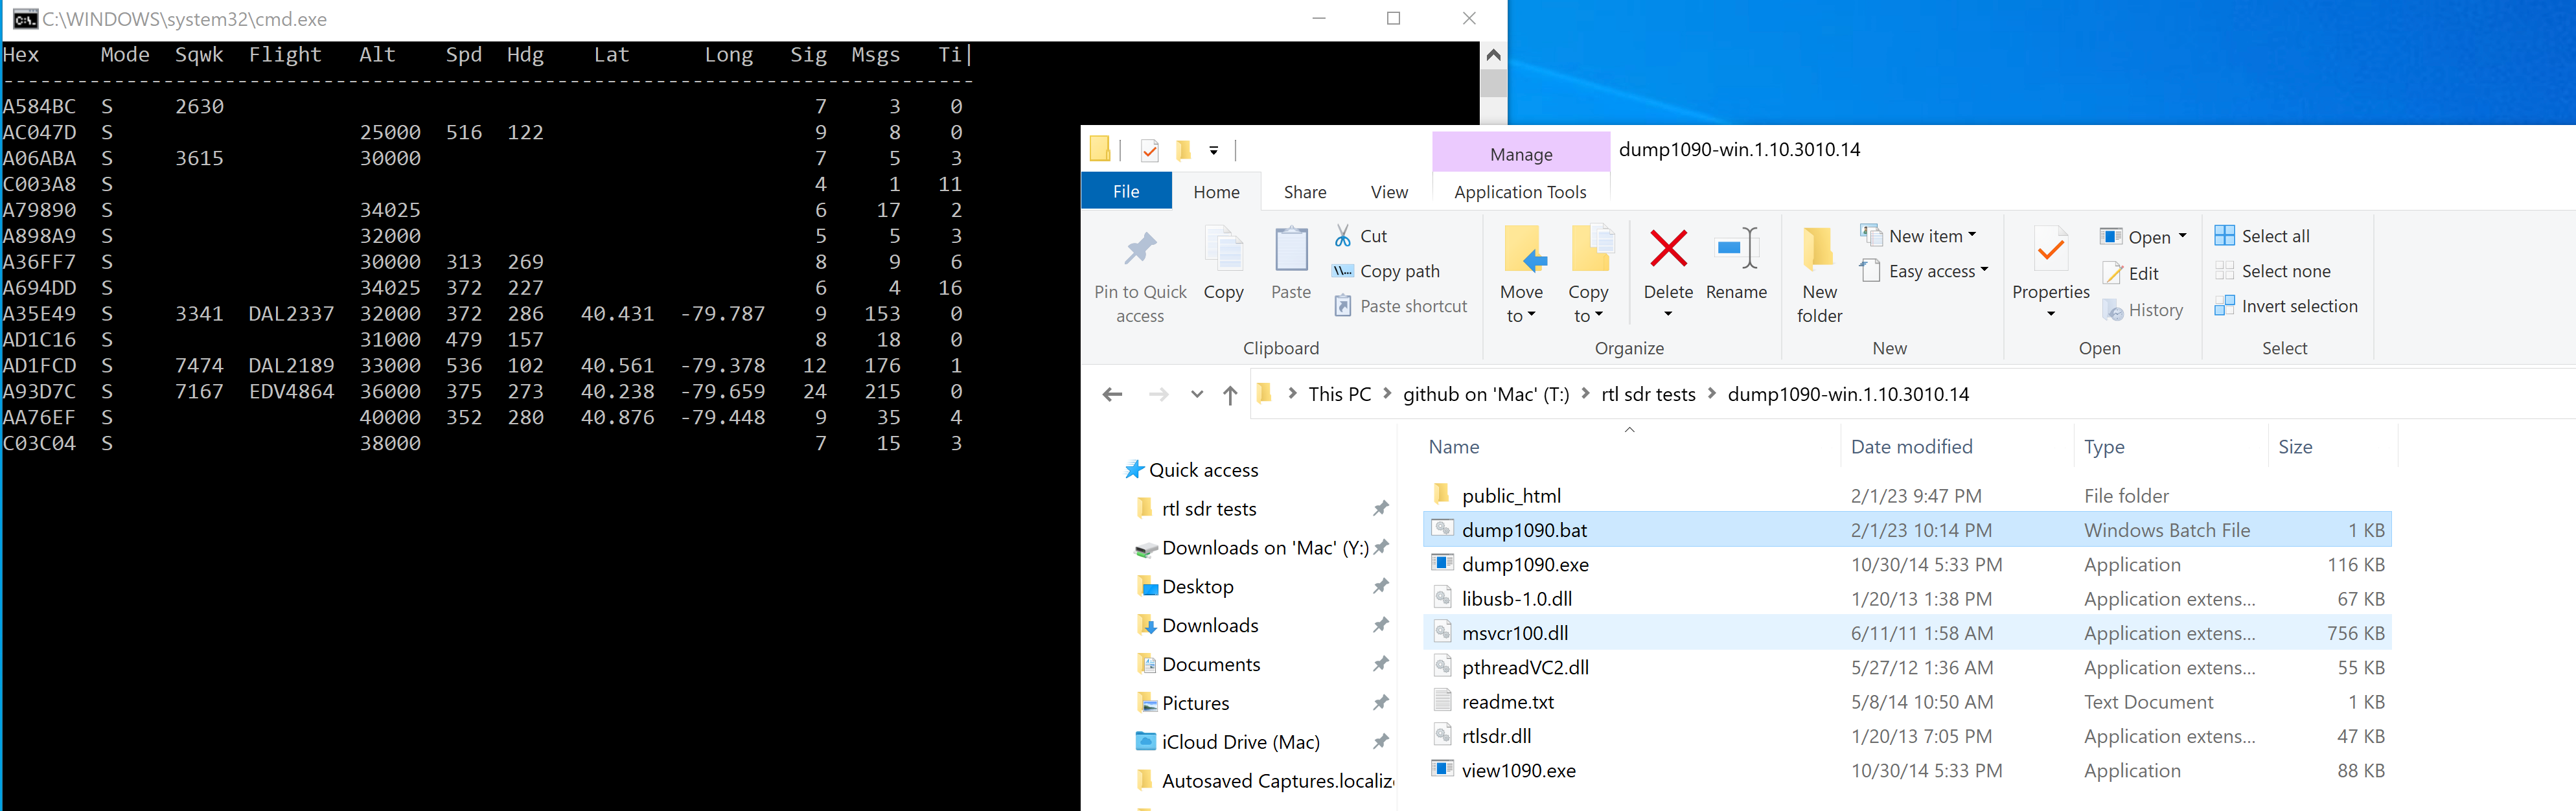Click the Pin to Quick access icon

click(x=1140, y=250)
